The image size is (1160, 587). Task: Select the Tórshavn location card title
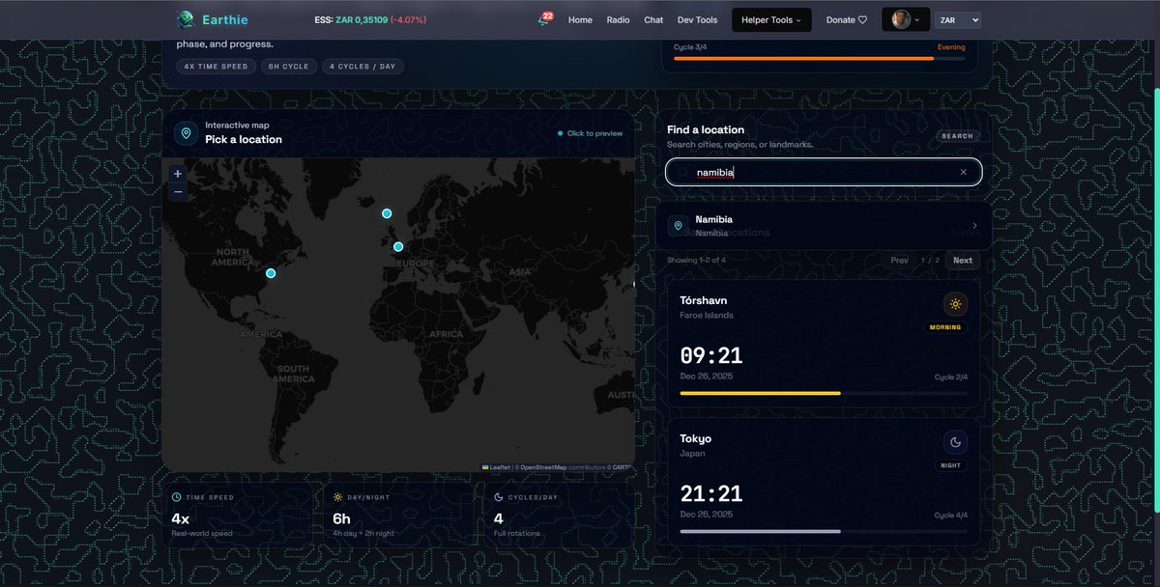704,300
